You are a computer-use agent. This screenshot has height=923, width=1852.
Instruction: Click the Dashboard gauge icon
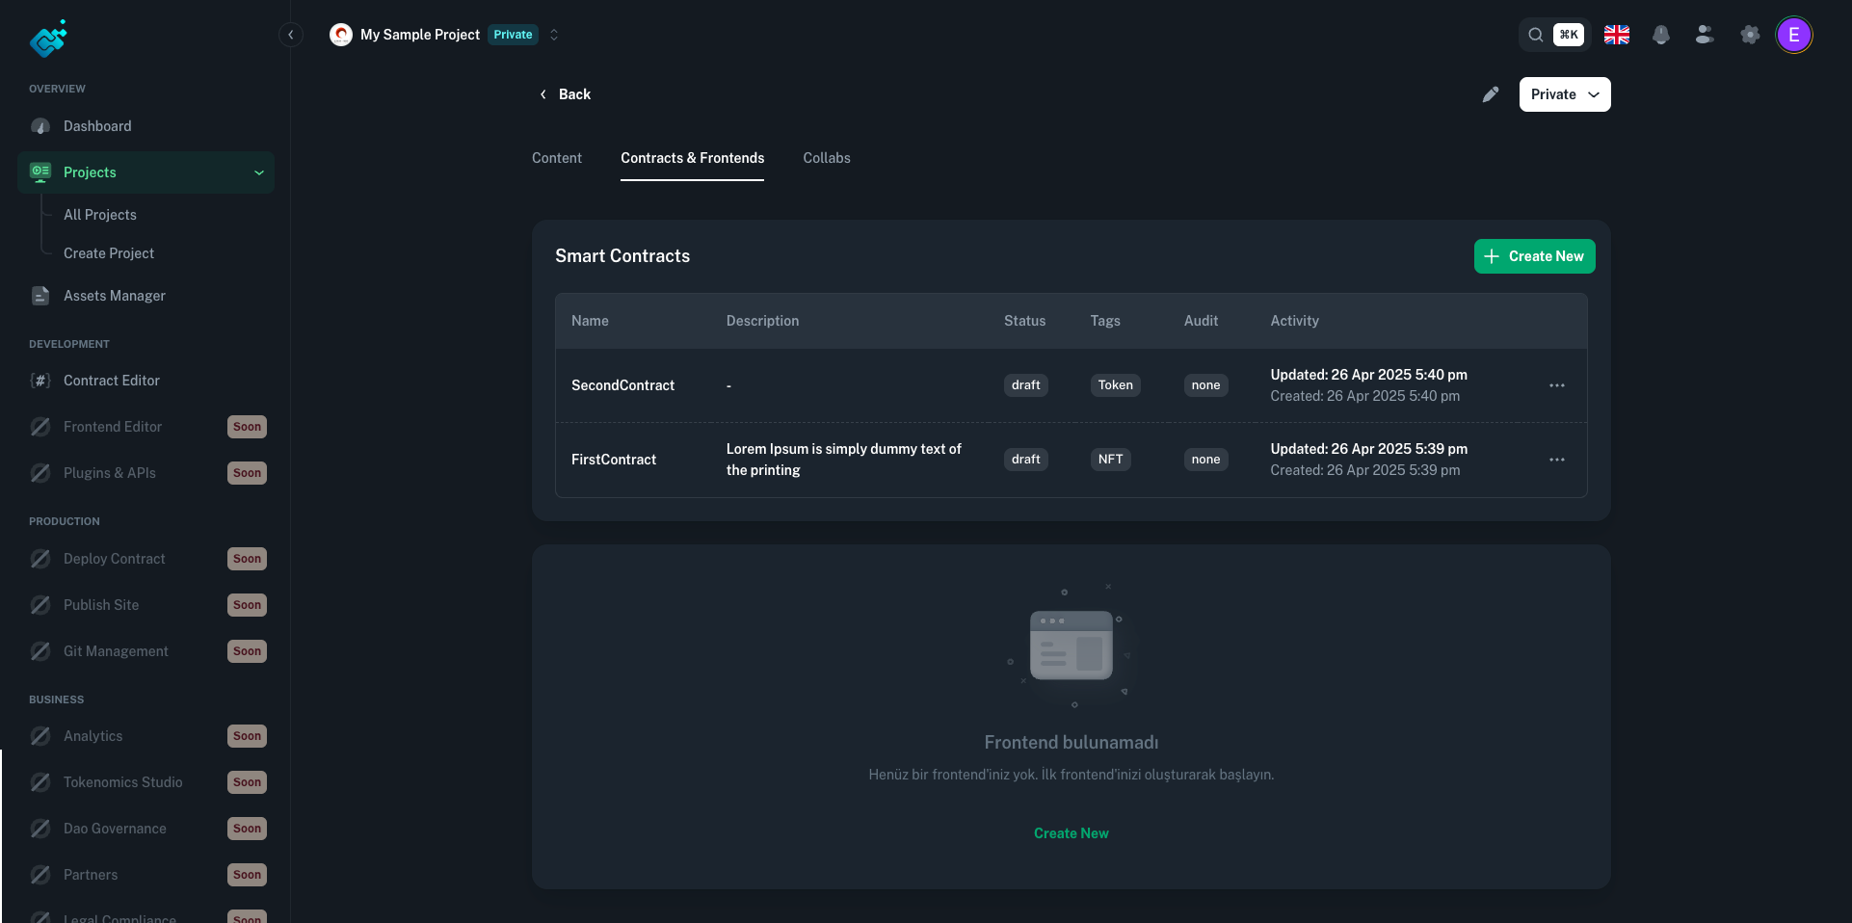click(40, 126)
